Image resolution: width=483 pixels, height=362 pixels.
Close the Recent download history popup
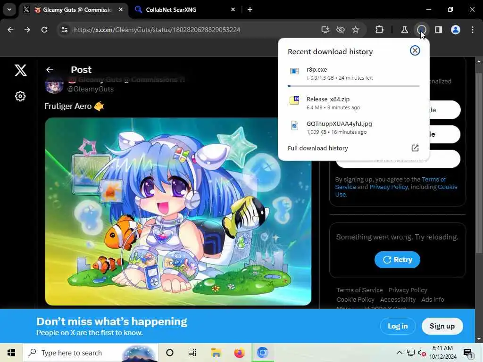pyautogui.click(x=415, y=50)
